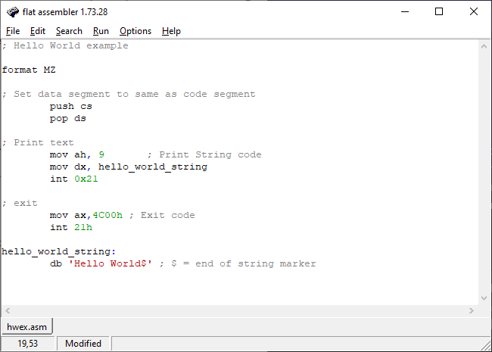Click the vertical scrollbar down arrow
Screen dimensions: 492x352
484,298
